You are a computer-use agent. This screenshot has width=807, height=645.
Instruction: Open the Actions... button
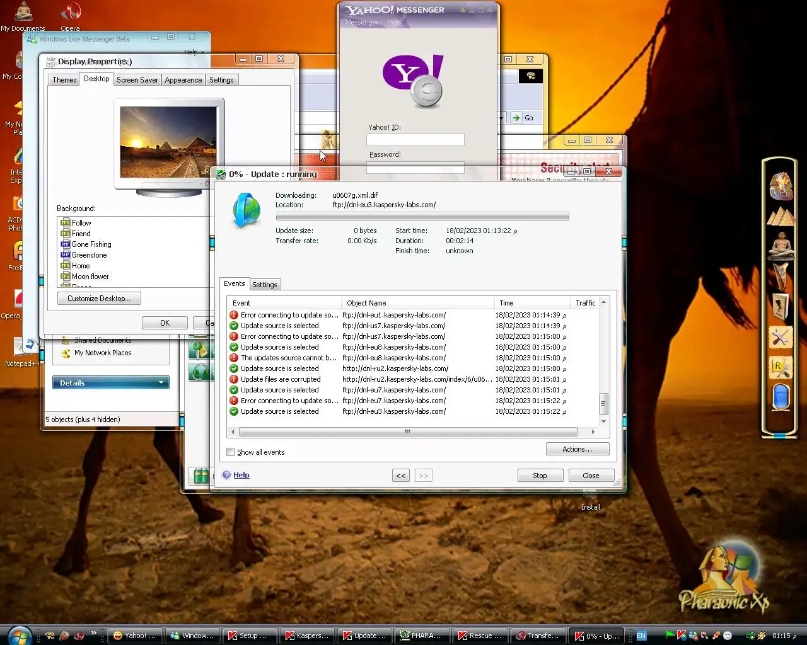point(577,449)
